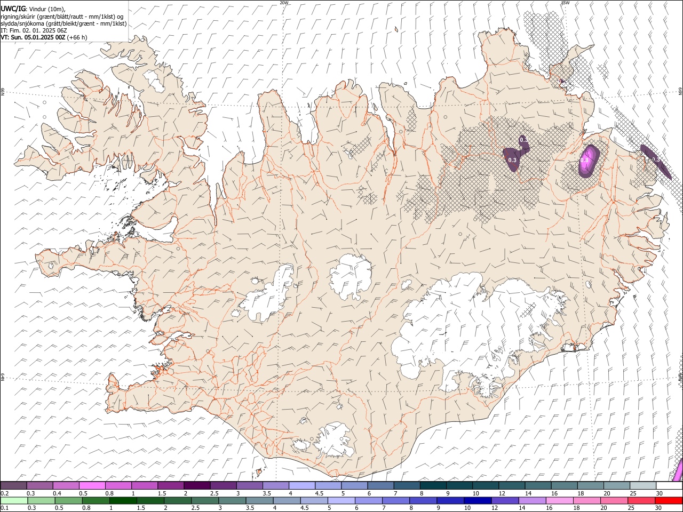This screenshot has height=512, width=683.
Task: Click the Hofsjökull glacier in central Iceland
Action: click(351, 277)
